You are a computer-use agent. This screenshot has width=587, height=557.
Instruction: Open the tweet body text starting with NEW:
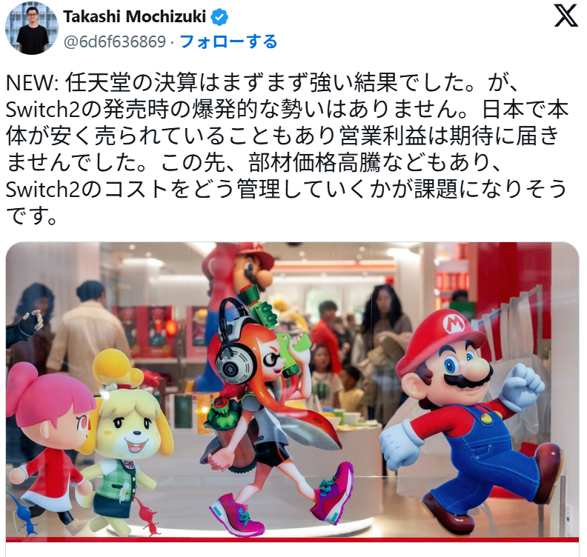288,149
